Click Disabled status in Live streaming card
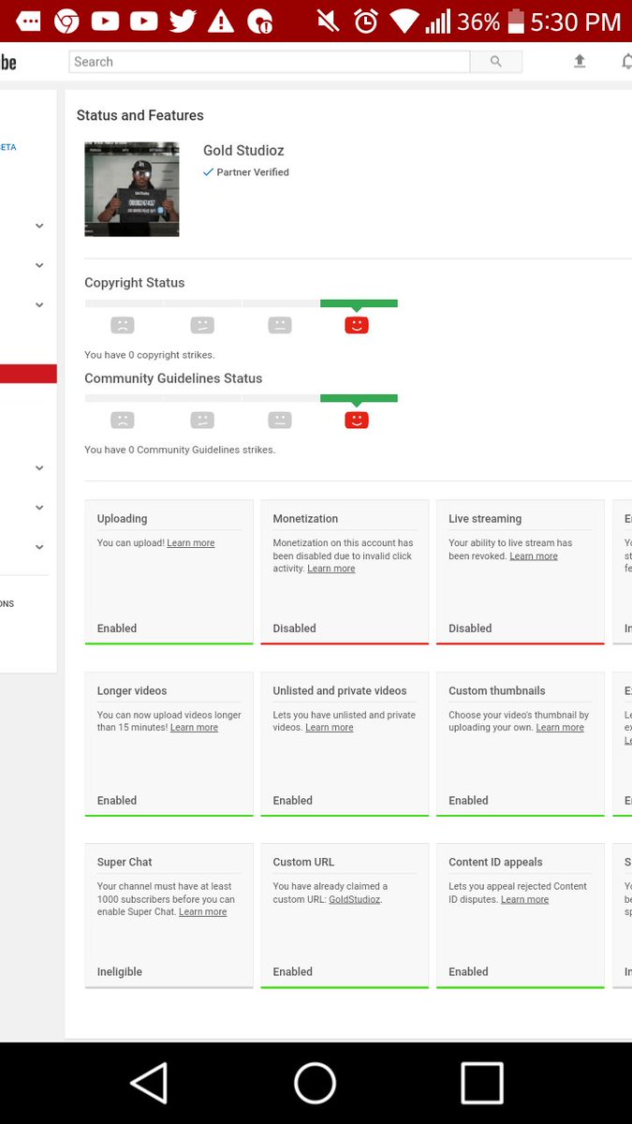This screenshot has height=1124, width=632. [470, 629]
